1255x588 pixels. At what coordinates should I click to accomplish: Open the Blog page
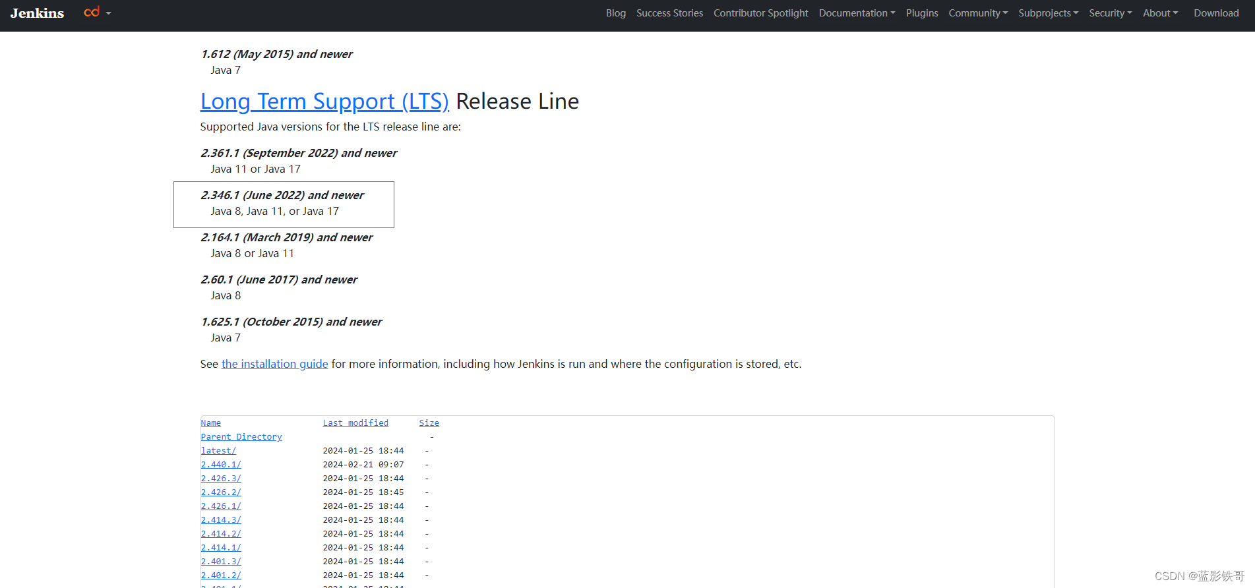(615, 13)
